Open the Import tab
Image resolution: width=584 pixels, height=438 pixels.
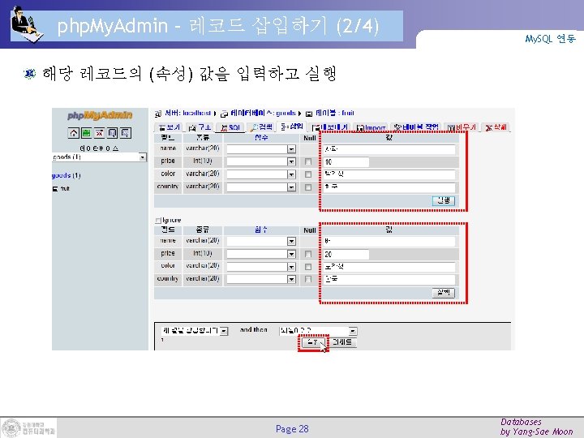pyautogui.click(x=371, y=128)
